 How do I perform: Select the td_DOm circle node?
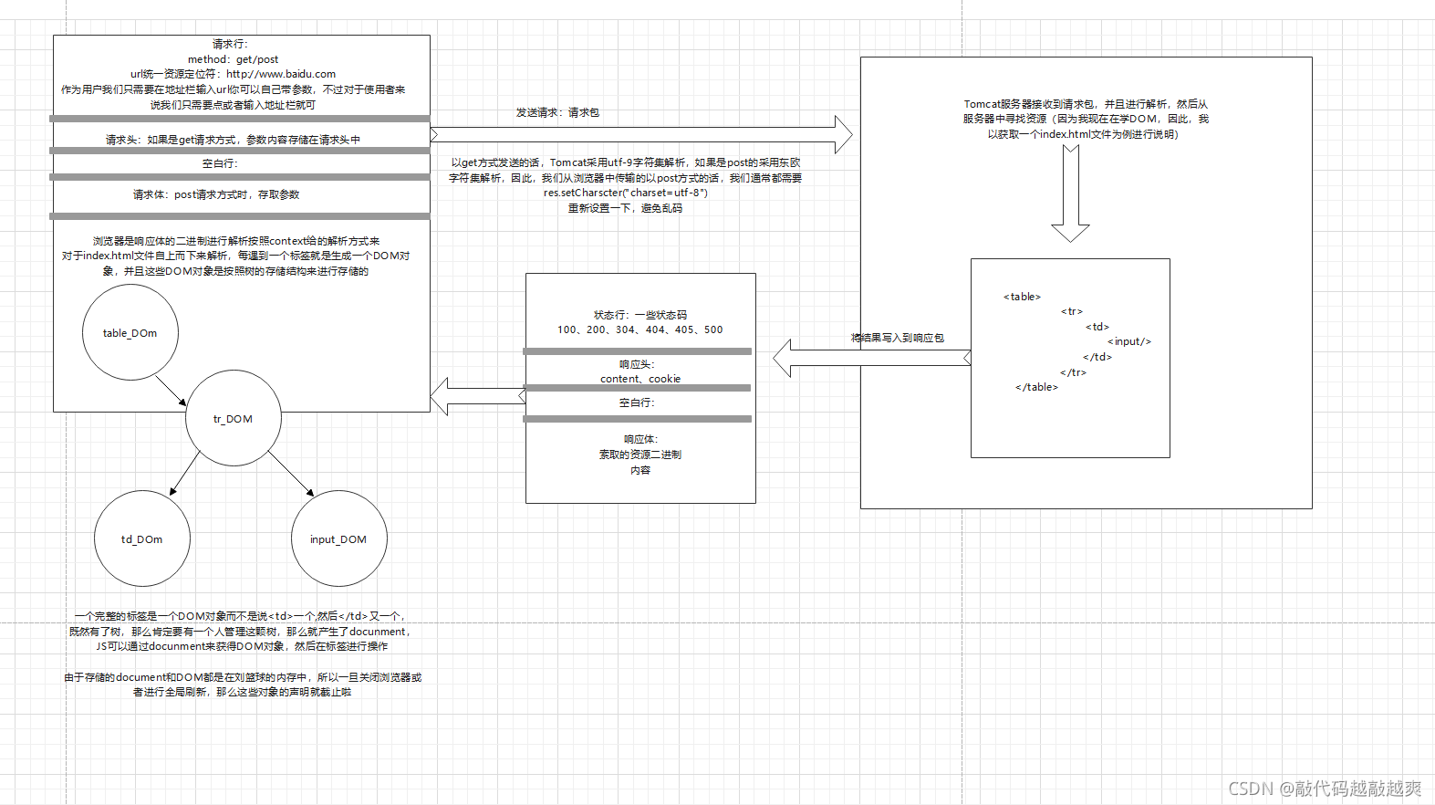142,538
